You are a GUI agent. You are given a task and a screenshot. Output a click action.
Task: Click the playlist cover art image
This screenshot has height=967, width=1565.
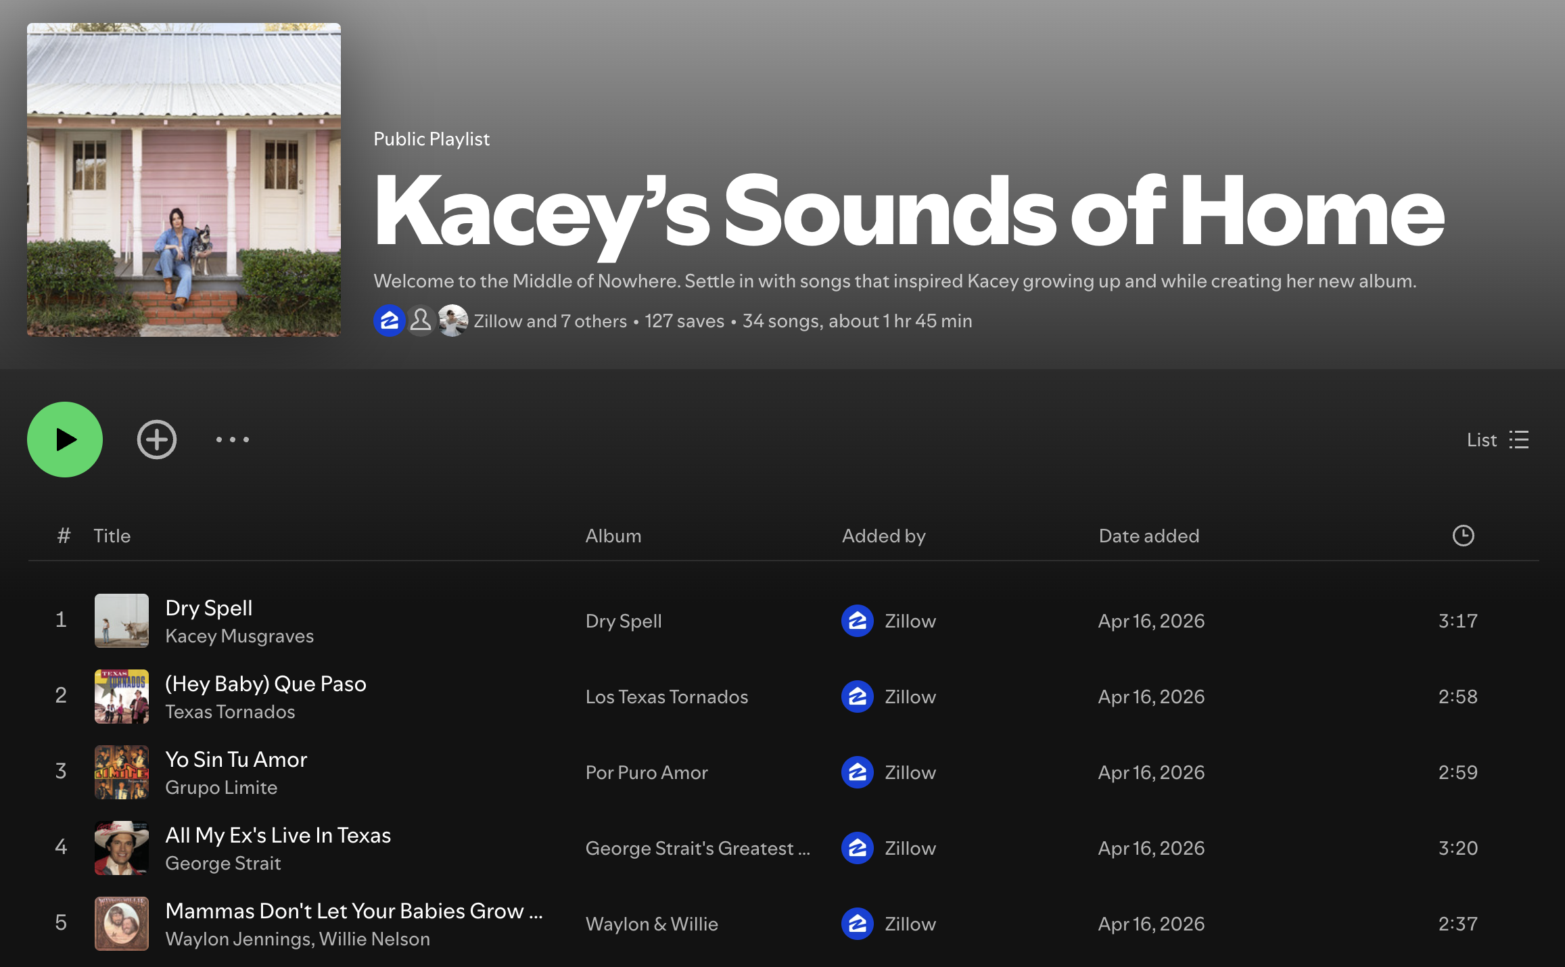click(184, 180)
